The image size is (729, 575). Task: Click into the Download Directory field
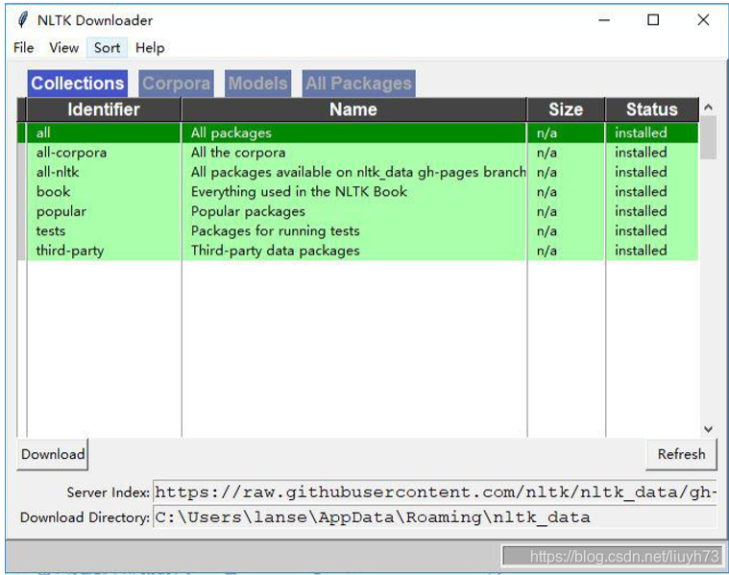click(434, 516)
